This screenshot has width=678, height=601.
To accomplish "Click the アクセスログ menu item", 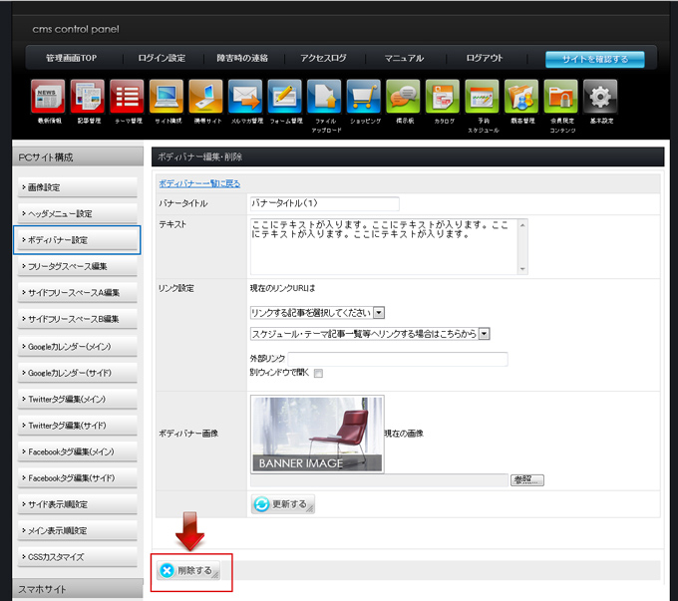I will (x=323, y=59).
